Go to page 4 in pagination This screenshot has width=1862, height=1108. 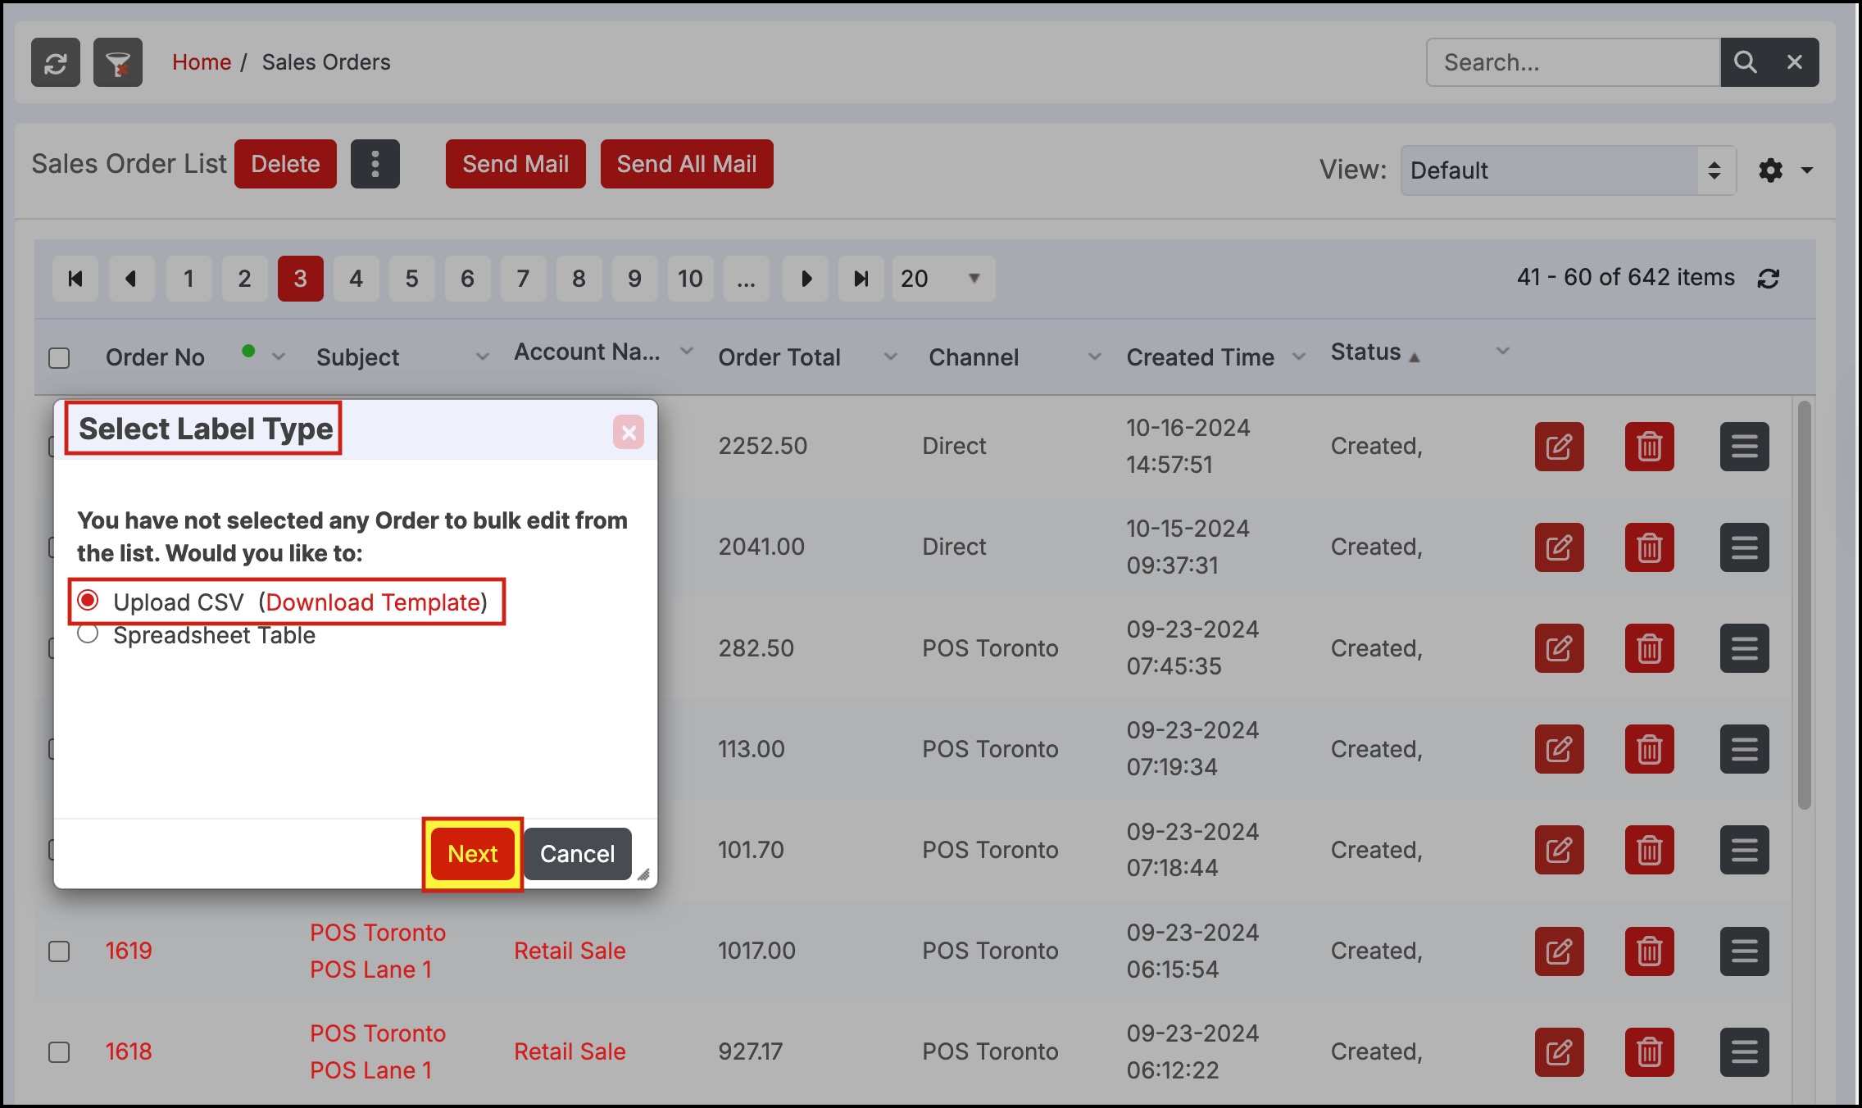[356, 279]
